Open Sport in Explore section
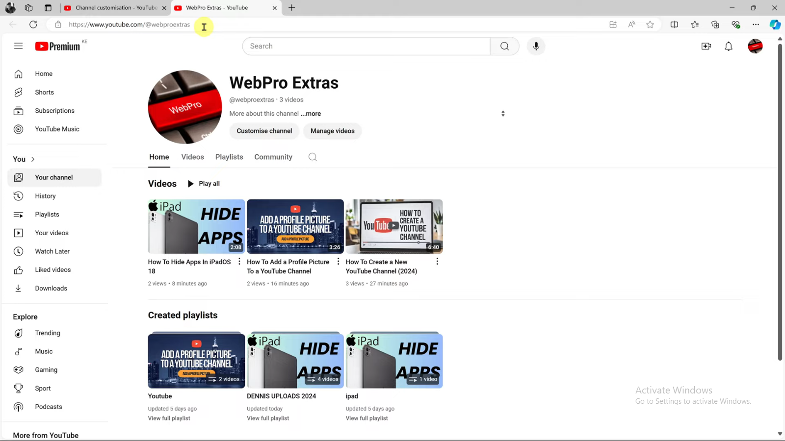 pyautogui.click(x=54, y=389)
